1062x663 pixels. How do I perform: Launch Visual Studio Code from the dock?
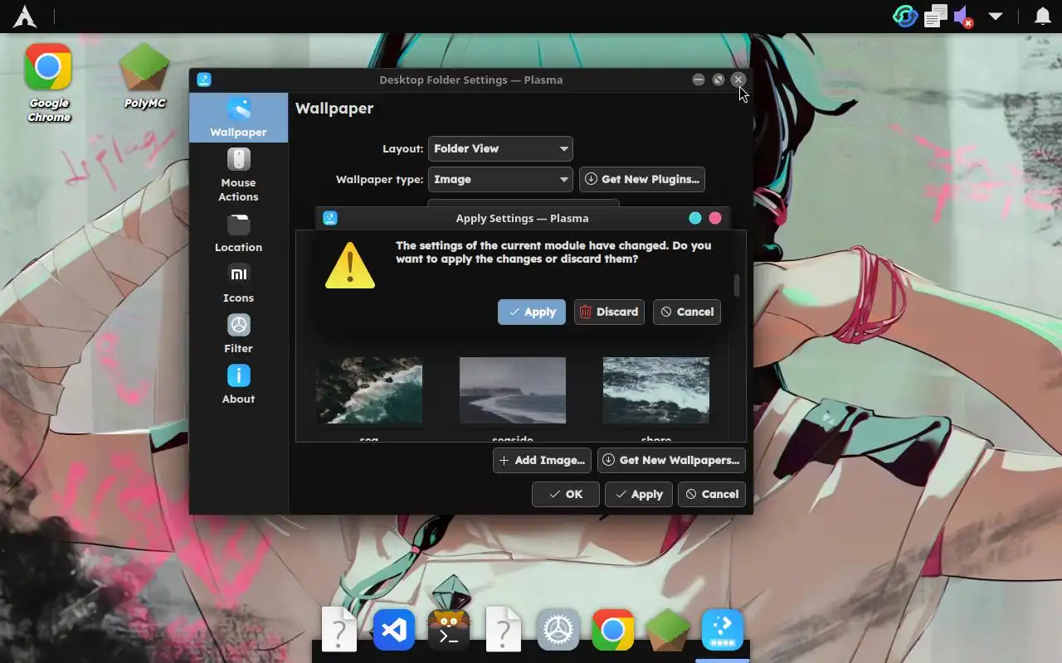pos(393,632)
